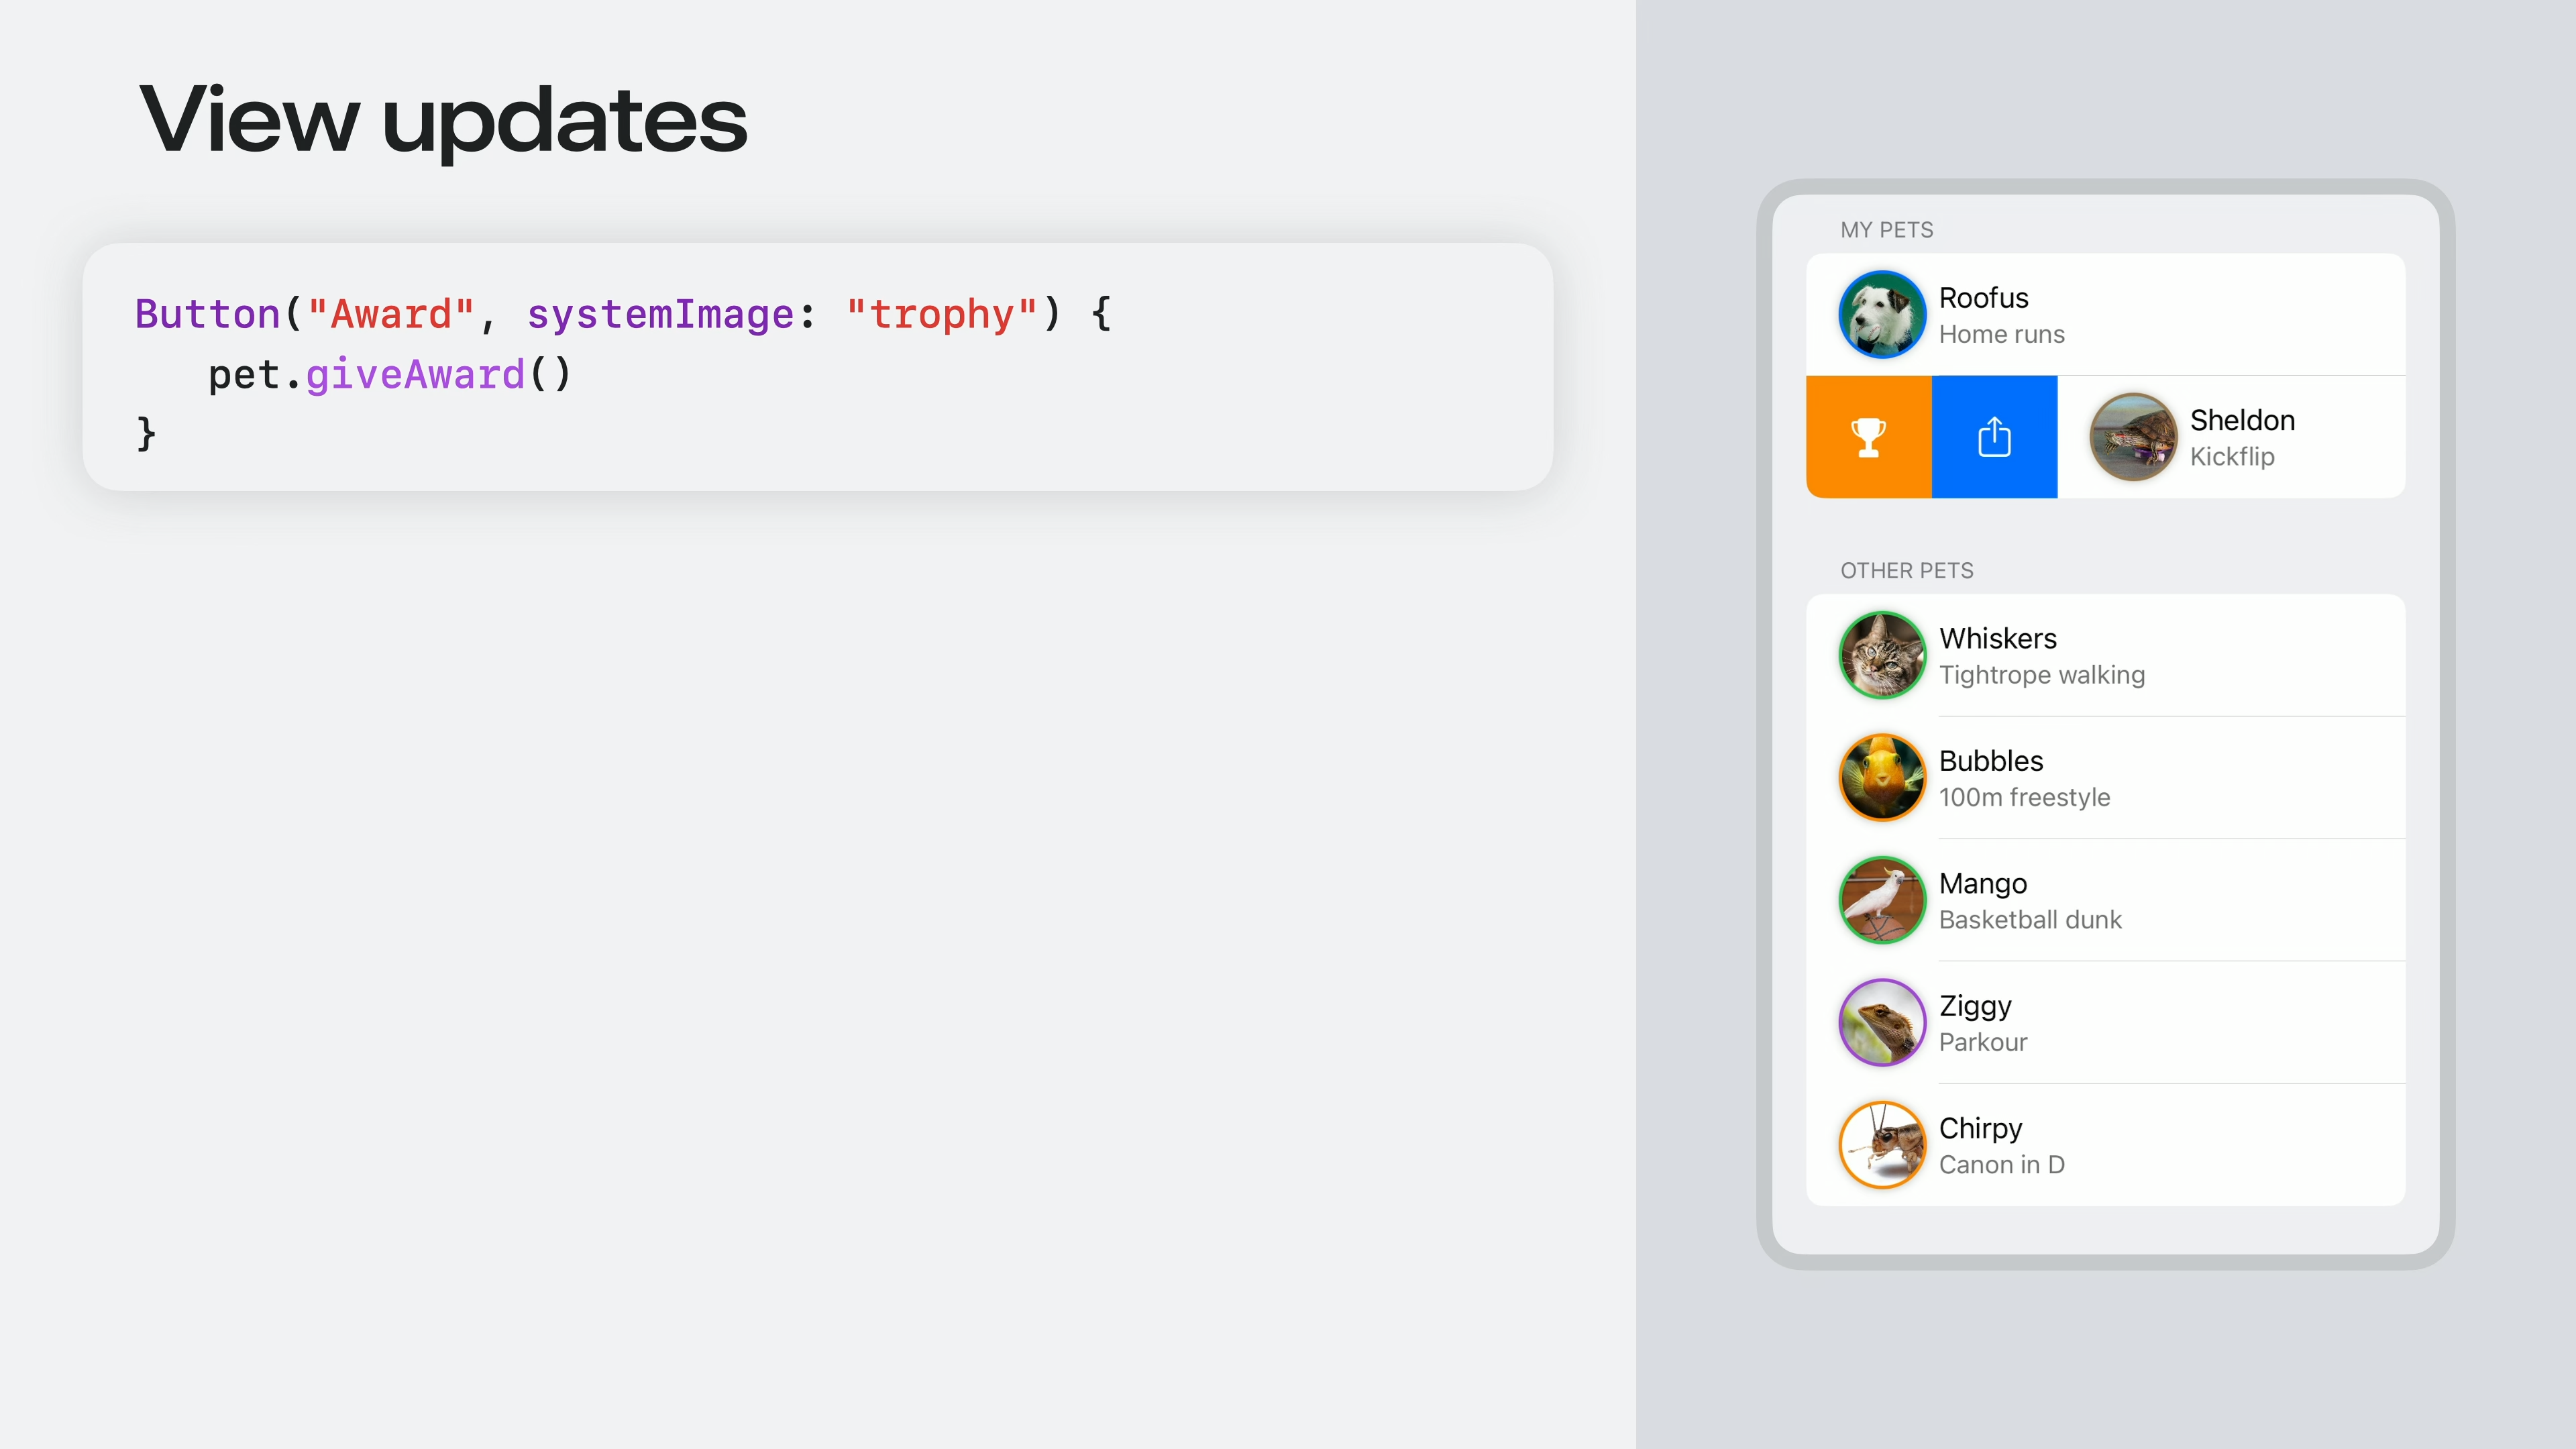Screen dimensions: 2576x1449
Task: Click the View updates slide title
Action: click(x=443, y=120)
